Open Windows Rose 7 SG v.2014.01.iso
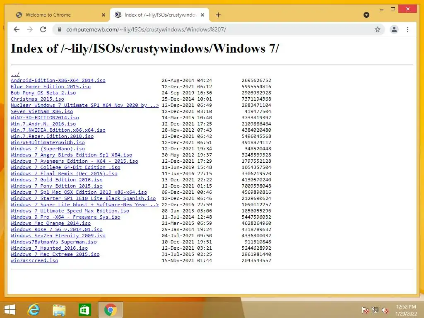This screenshot has width=424, height=318. click(x=57, y=229)
